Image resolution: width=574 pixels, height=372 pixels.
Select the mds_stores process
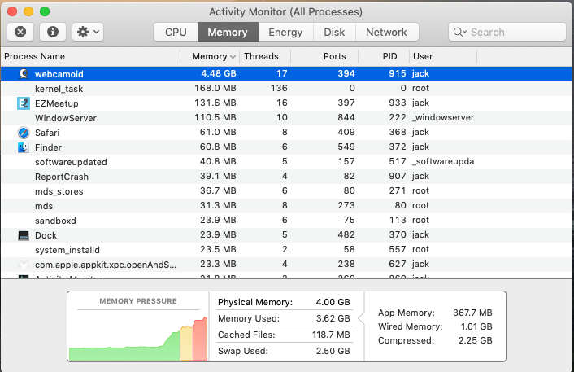[x=59, y=191]
